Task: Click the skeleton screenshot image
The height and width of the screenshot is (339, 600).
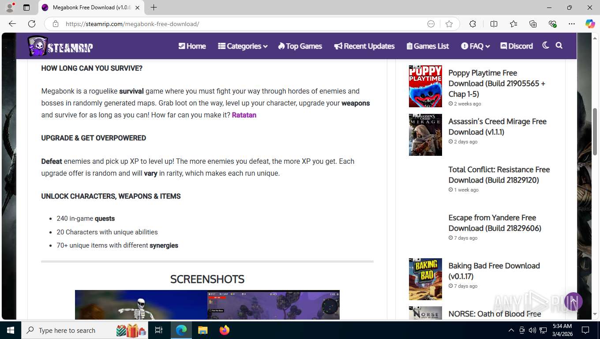Action: 141,305
